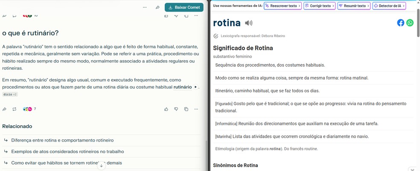Screen dimensions: 420x171
Task: Click definition Sequência dos procedimentos, dos costumes habituais
Action: tap(270, 65)
